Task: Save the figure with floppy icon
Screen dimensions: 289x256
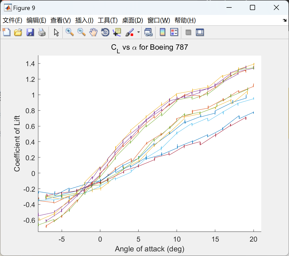Action: click(x=30, y=32)
